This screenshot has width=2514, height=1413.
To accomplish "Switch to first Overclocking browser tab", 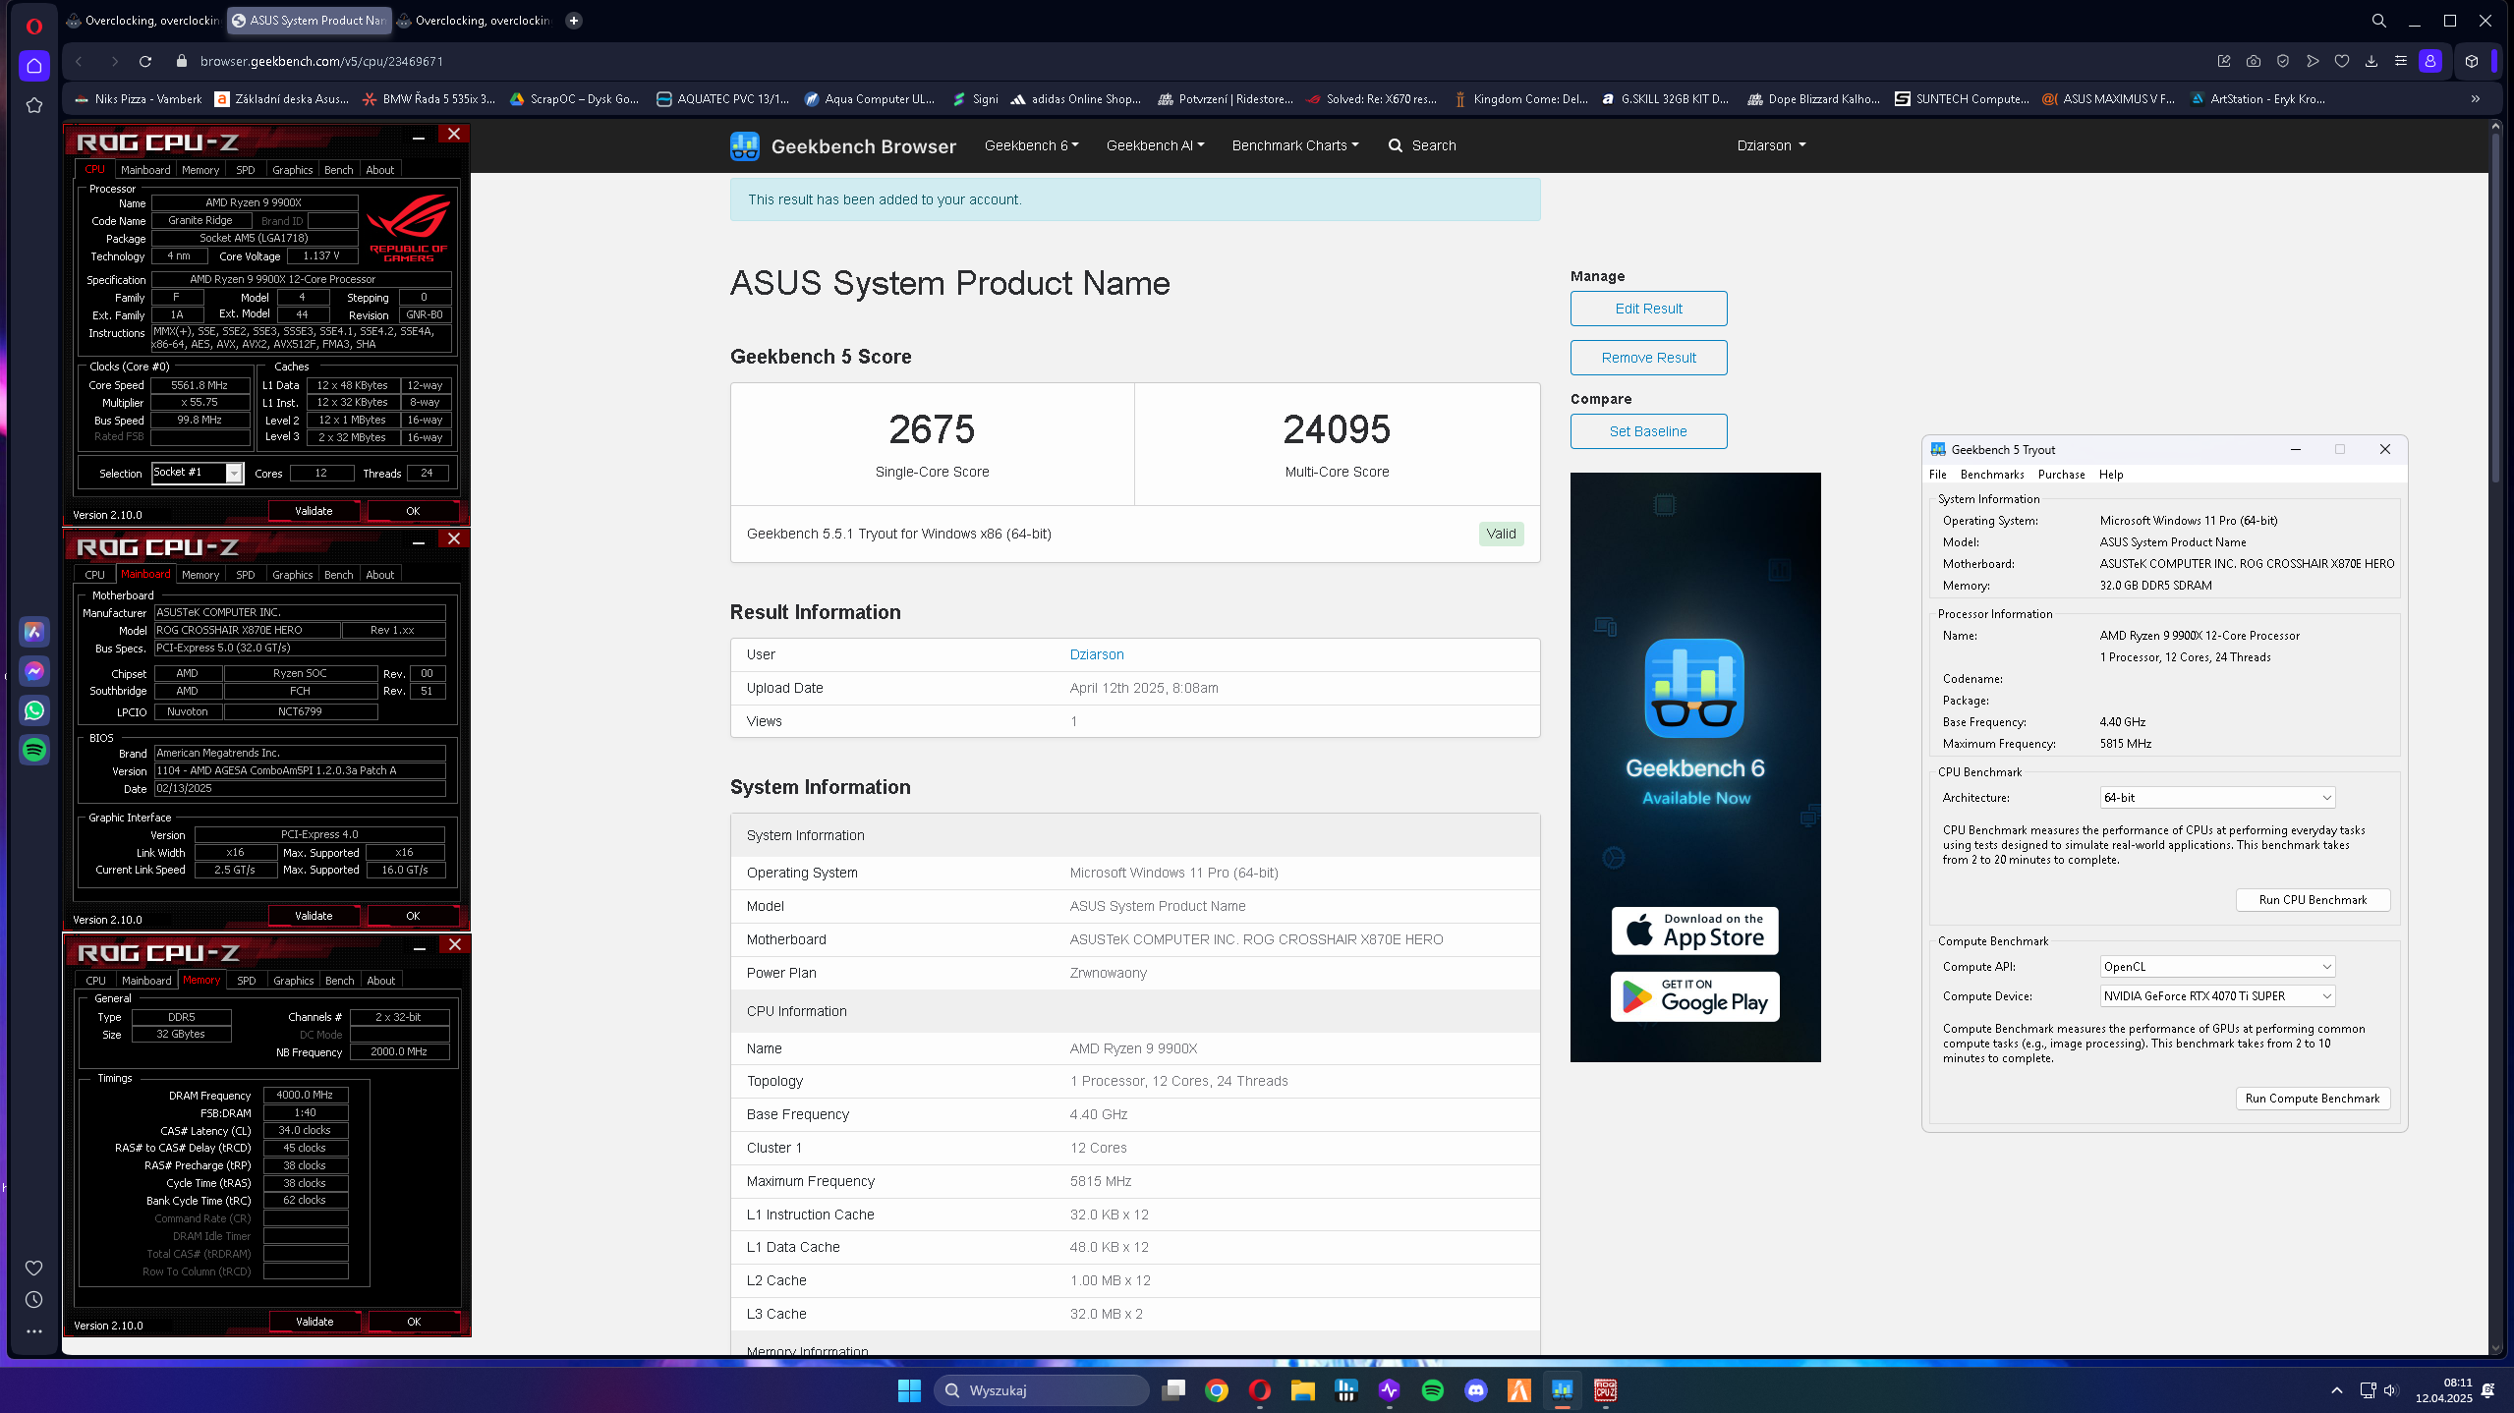I will (143, 20).
